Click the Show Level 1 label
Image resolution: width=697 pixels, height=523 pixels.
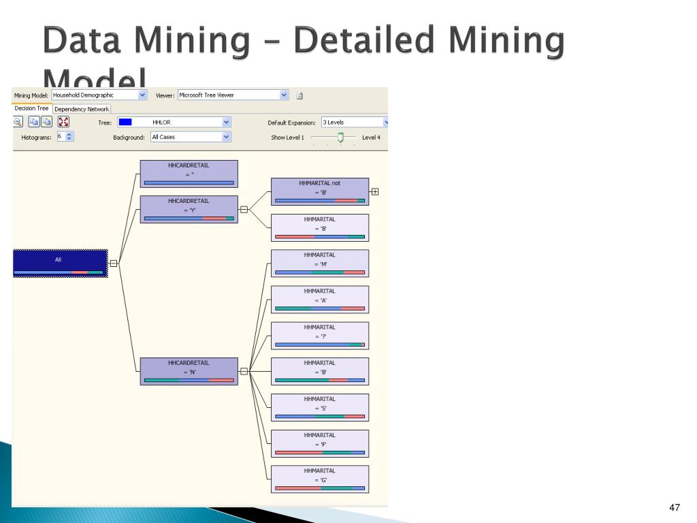[x=288, y=138]
